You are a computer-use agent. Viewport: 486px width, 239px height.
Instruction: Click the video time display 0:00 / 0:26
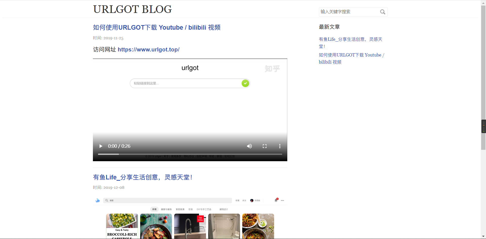pyautogui.click(x=119, y=146)
